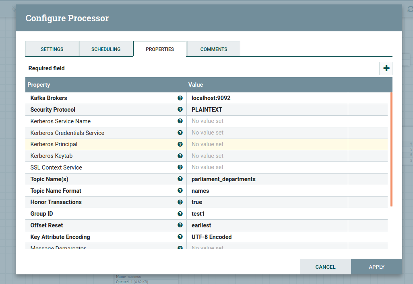413x284 pixels.
Task: Click help icon next to Topic Name(s)
Action: tap(180, 179)
